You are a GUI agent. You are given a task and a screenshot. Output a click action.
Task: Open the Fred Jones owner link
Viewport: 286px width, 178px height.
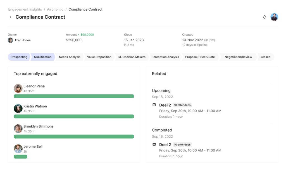click(23, 40)
